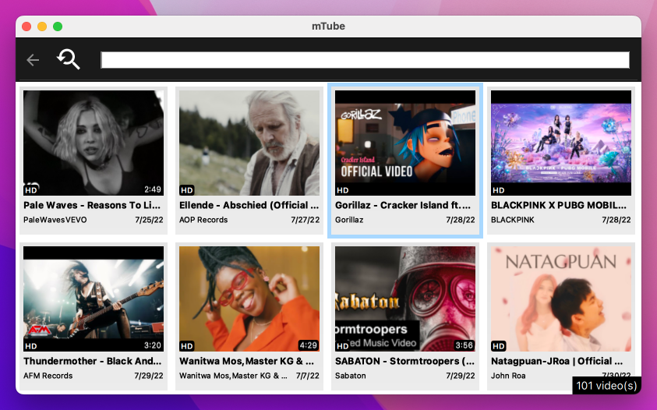This screenshot has height=410, width=657.
Task: Open the Pale Waves video thumbnail
Action: pos(94,143)
